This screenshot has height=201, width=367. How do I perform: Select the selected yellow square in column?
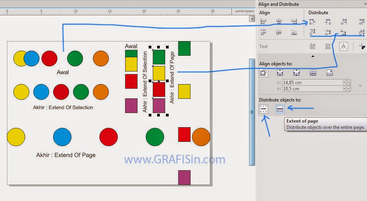pos(159,73)
